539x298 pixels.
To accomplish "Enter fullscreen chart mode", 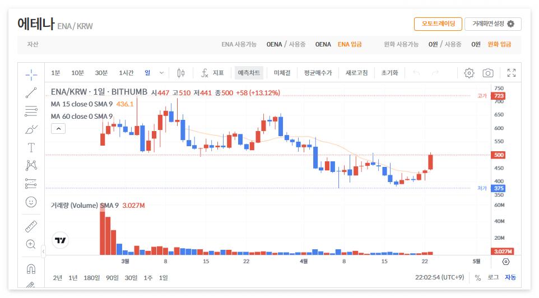I will click(x=512, y=73).
